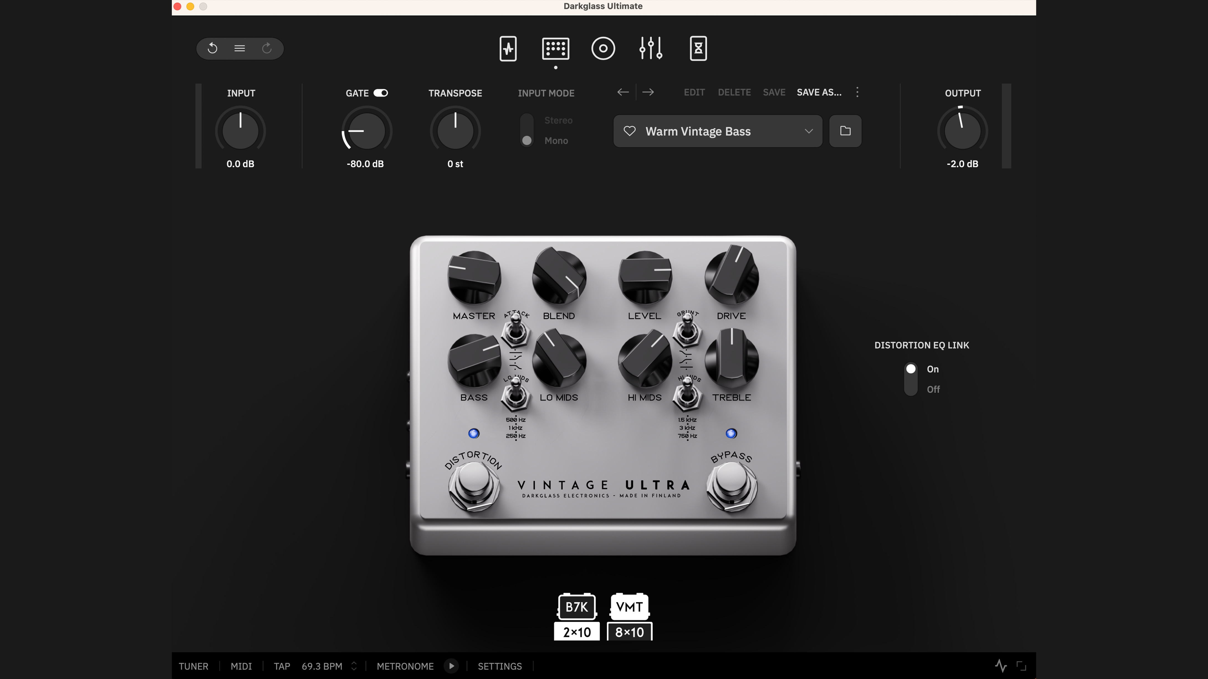Go to previous preset arrow
1208x679 pixels.
[x=623, y=92]
